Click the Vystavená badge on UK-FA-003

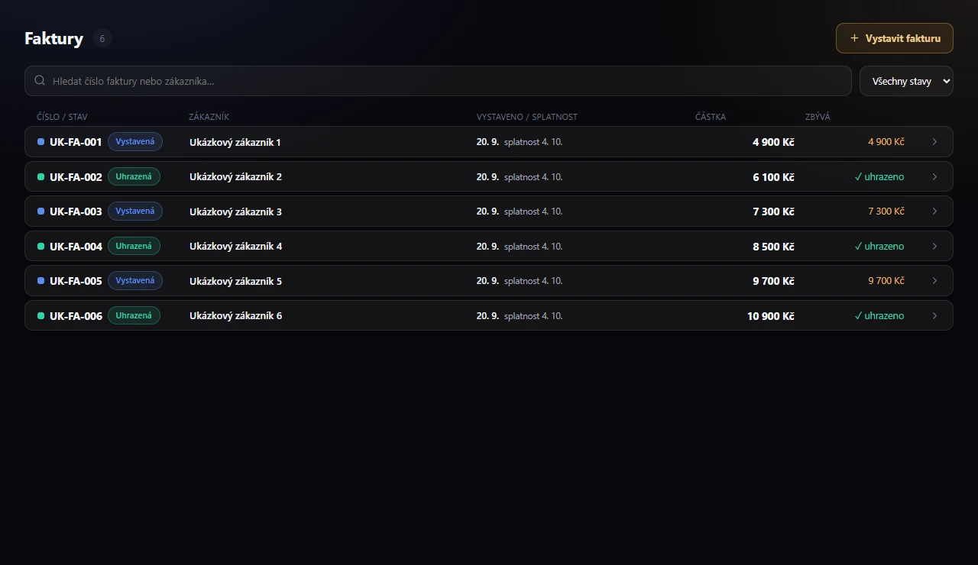point(135,211)
